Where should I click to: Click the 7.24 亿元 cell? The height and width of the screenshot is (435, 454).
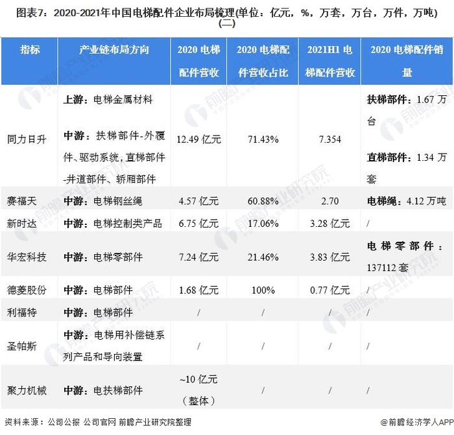point(198,257)
